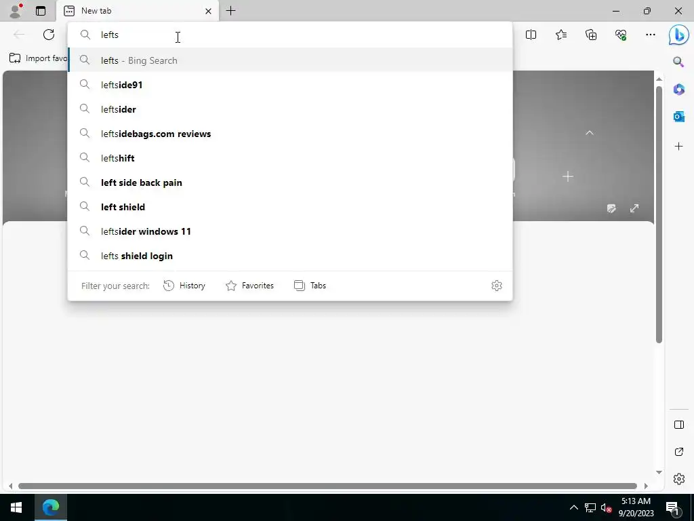Open the tab actions menu icon
The width and height of the screenshot is (694, 521).
pos(41,11)
